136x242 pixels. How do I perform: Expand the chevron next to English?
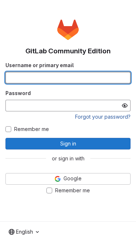(37, 232)
